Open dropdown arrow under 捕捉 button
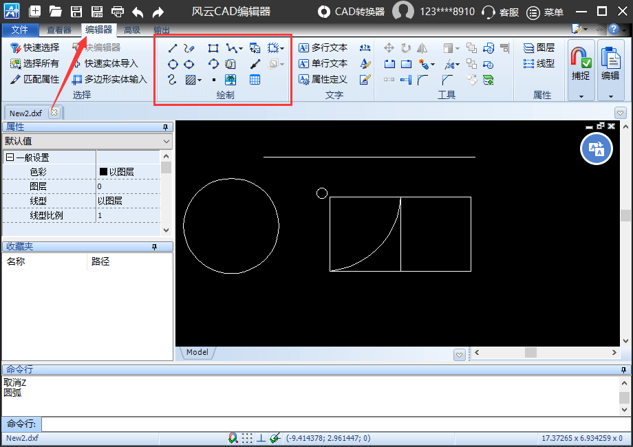The height and width of the screenshot is (447, 633). pos(581,96)
